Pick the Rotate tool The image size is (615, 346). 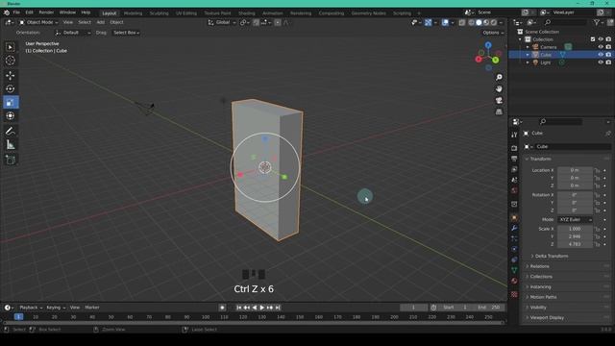[x=11, y=89]
